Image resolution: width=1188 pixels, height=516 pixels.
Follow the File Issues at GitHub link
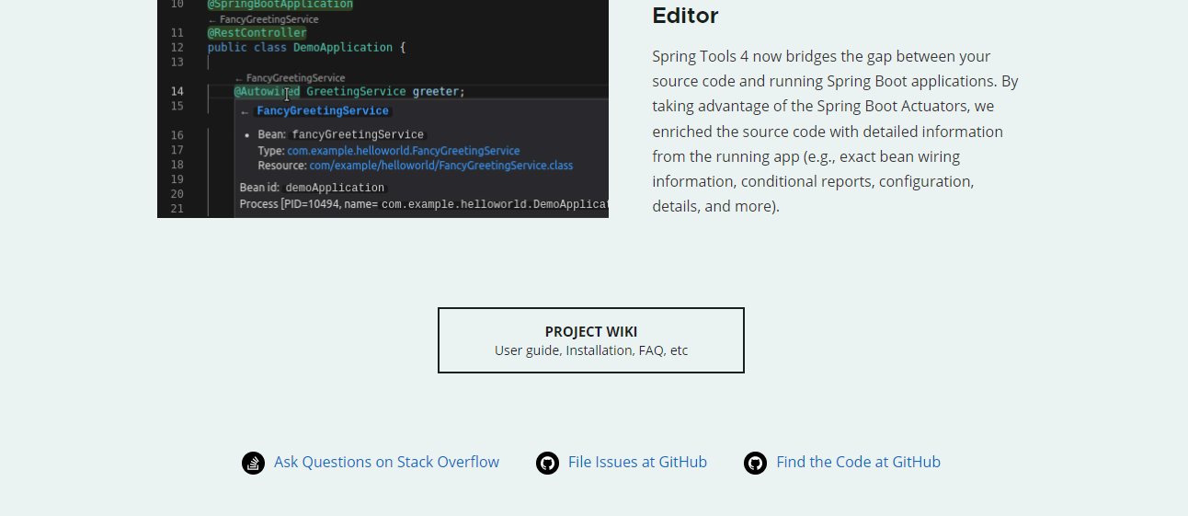(x=637, y=462)
